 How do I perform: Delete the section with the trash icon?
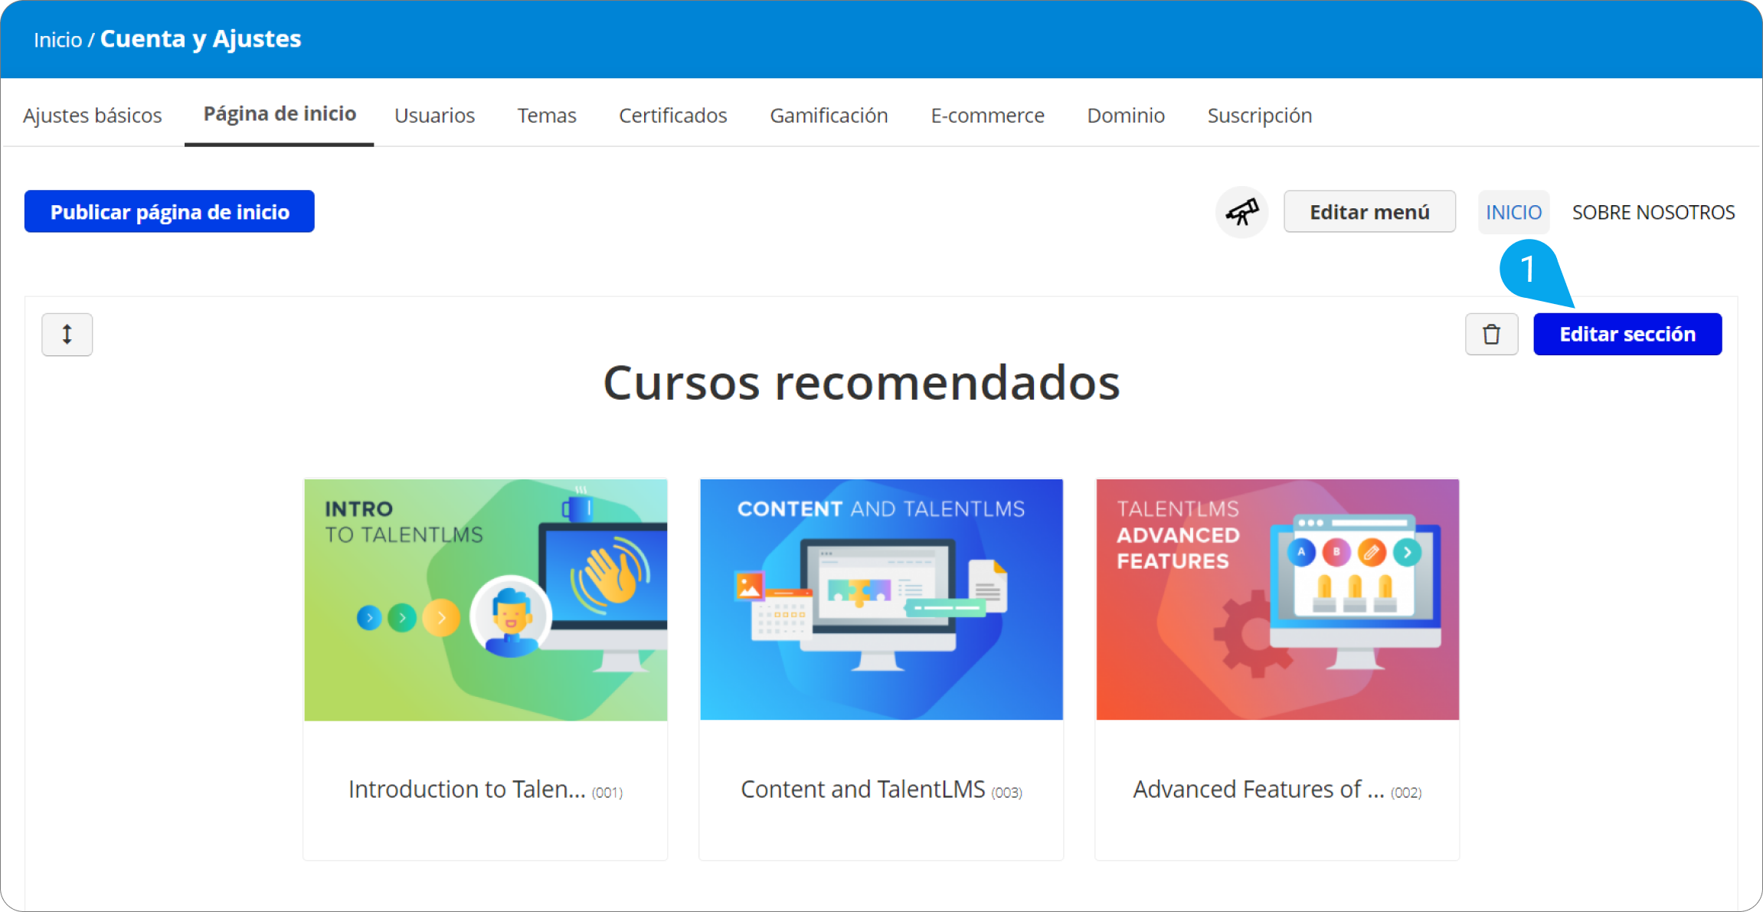point(1491,335)
